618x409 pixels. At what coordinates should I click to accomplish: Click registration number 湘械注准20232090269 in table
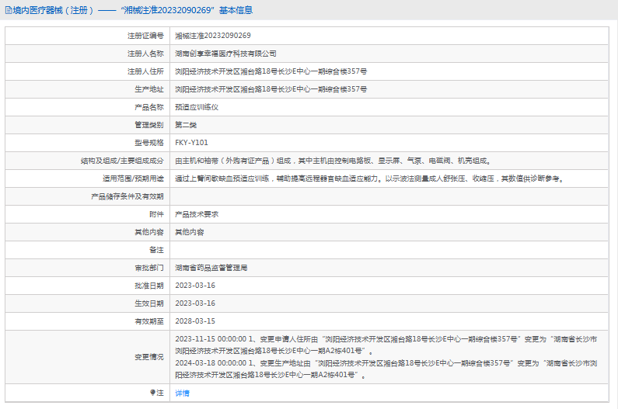pyautogui.click(x=213, y=36)
